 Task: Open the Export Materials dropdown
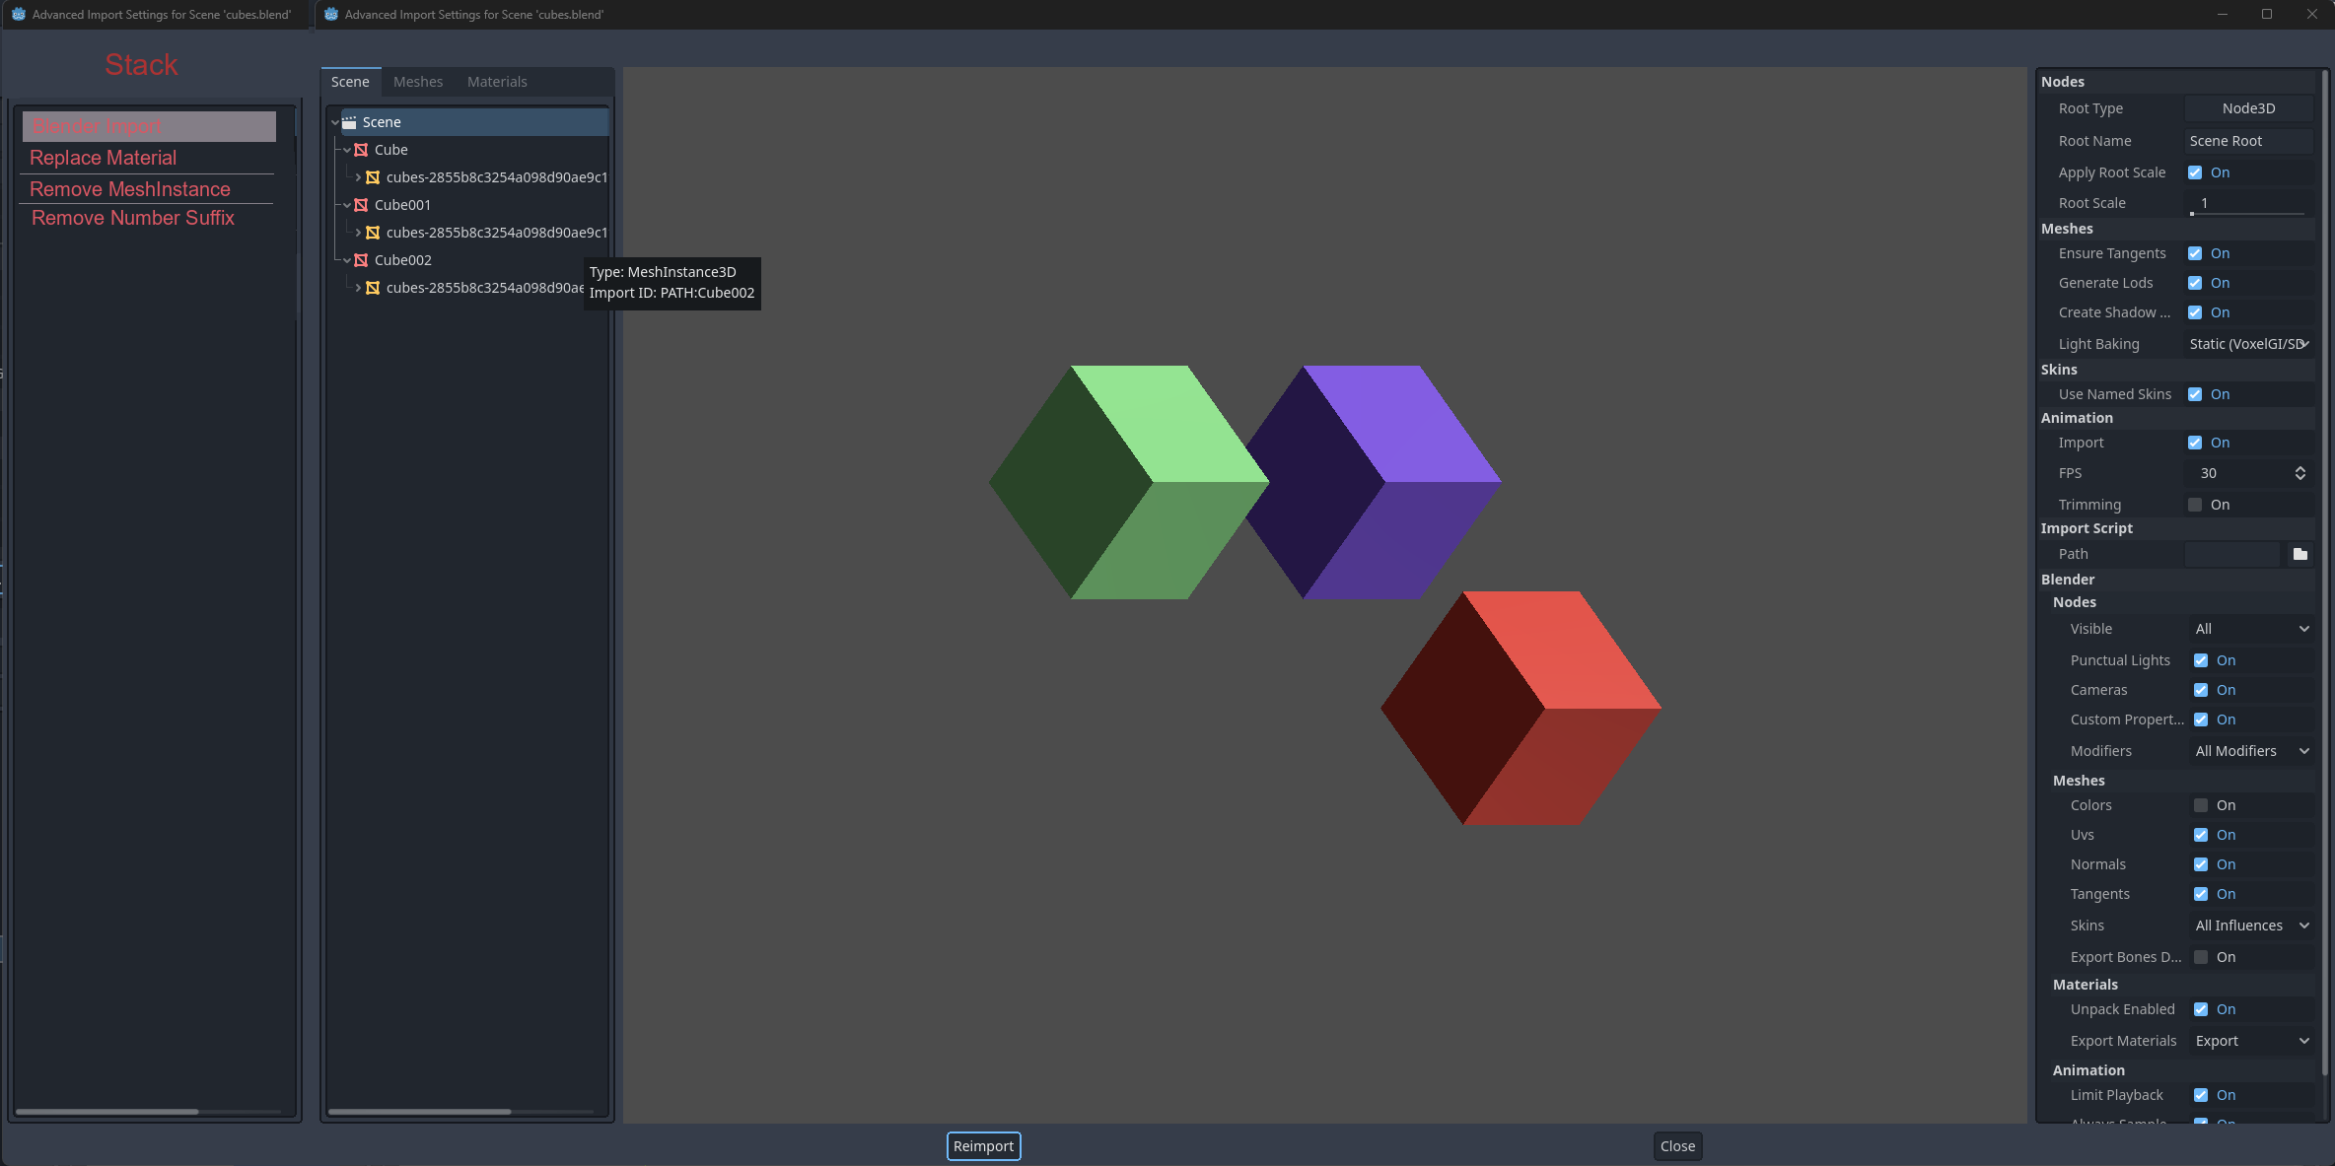[x=2251, y=1041]
